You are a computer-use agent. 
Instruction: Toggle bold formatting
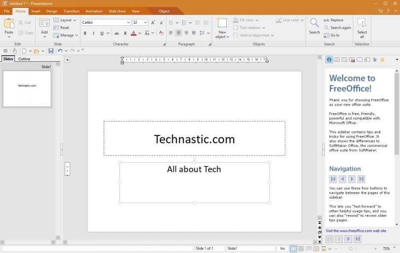(85, 33)
